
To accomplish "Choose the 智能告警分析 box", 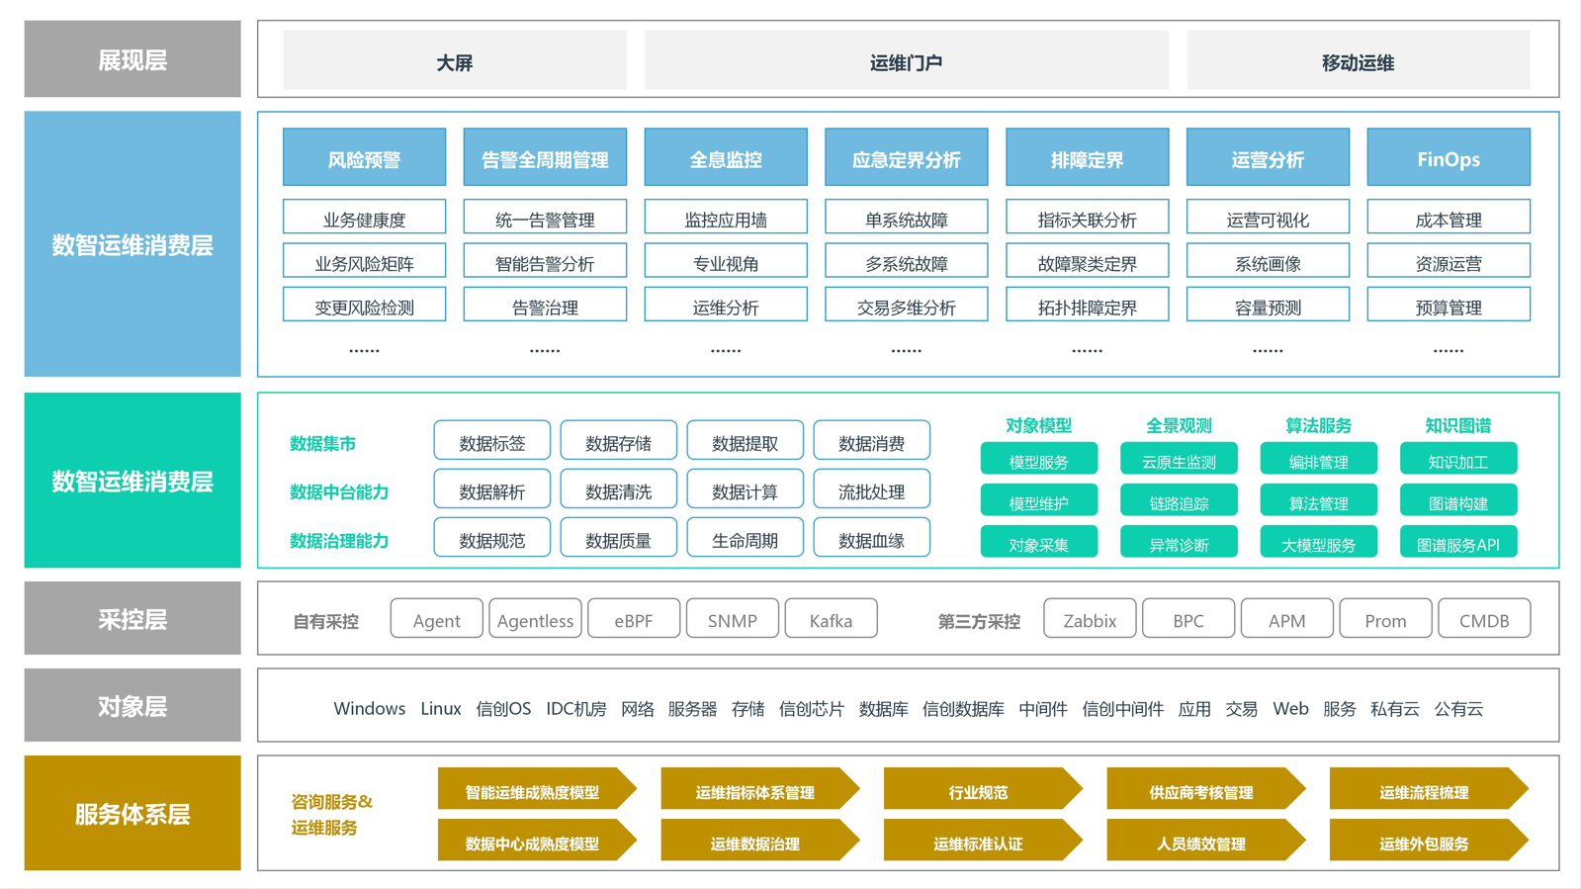I will (x=545, y=262).
